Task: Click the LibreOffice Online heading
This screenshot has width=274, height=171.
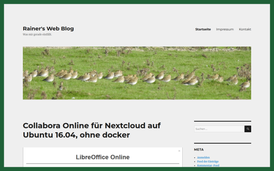Action: pos(103,157)
